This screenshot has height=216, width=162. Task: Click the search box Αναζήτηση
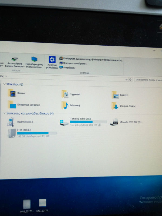click(148, 80)
